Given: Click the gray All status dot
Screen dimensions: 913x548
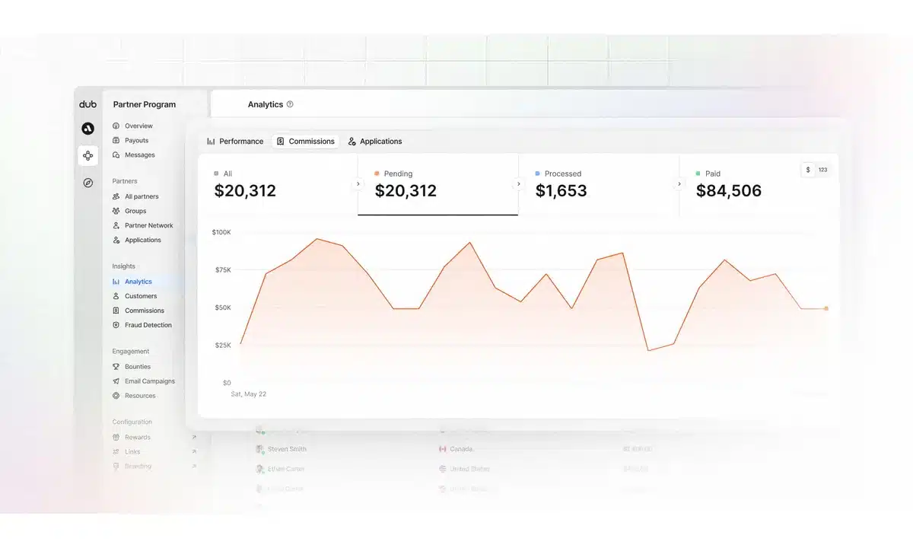Looking at the screenshot, I should point(217,174).
